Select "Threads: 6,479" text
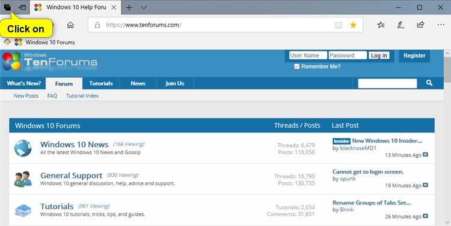This screenshot has height=226, width=451. (296, 145)
